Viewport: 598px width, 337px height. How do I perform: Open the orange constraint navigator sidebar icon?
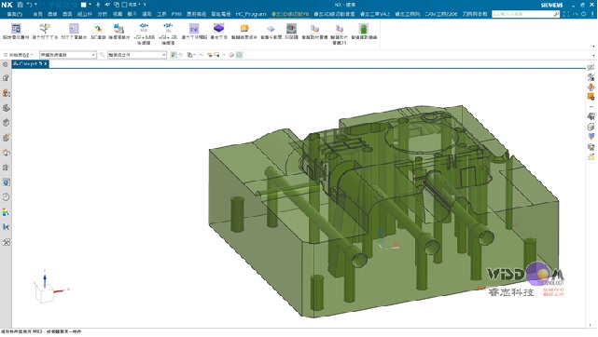(x=6, y=93)
